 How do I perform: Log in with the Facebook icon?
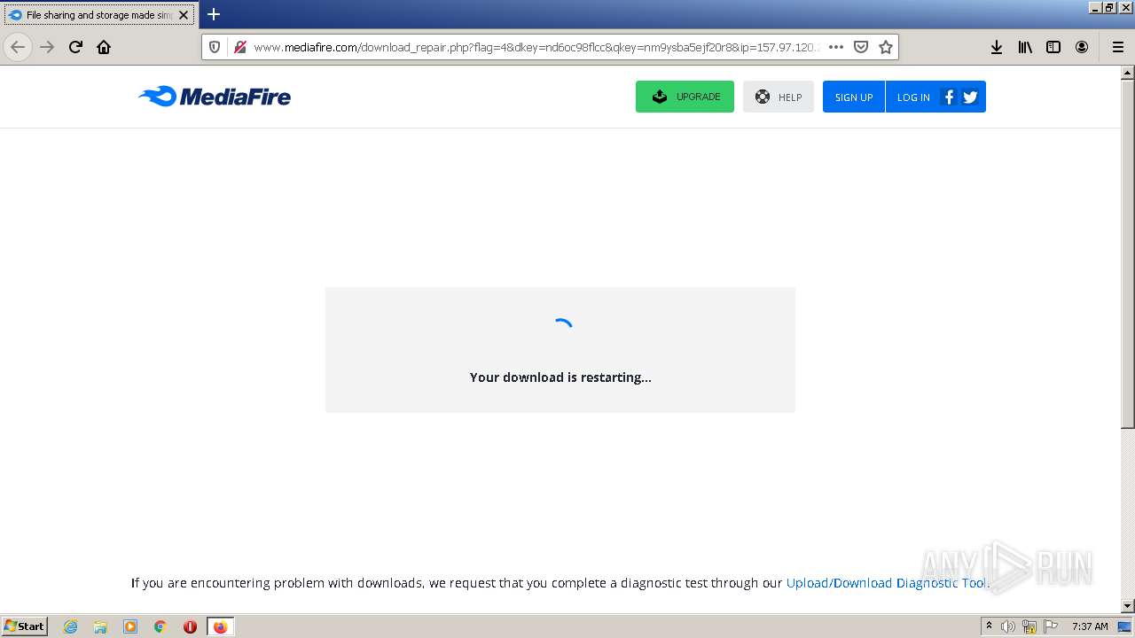coord(949,97)
